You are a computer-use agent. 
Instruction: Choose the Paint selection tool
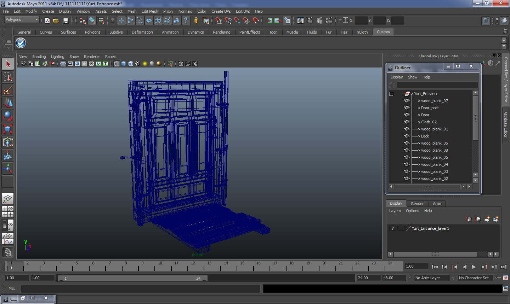8,90
